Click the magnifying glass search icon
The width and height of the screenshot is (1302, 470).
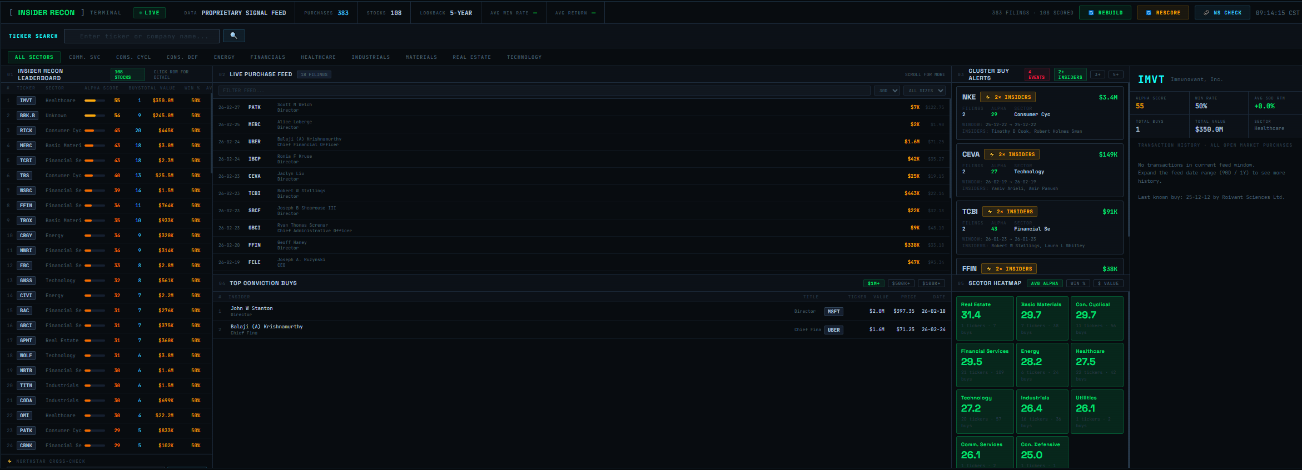pos(233,36)
